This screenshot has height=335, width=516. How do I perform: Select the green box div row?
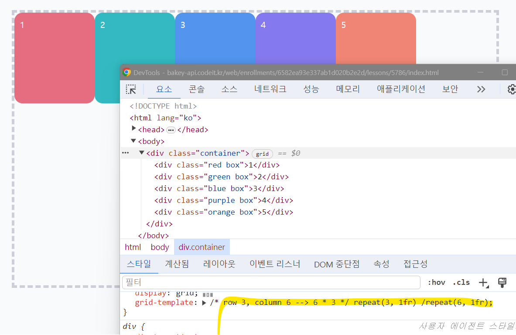click(x=222, y=177)
